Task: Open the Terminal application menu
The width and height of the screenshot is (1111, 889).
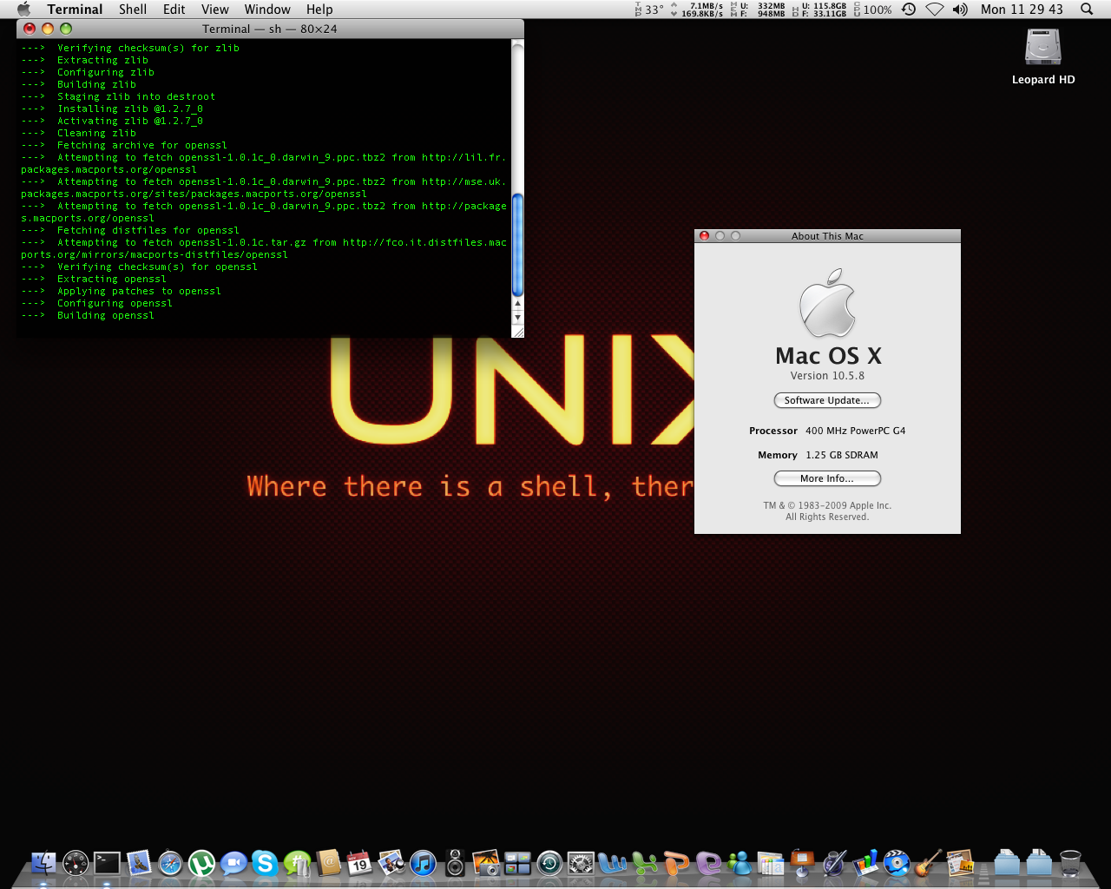Action: click(75, 10)
